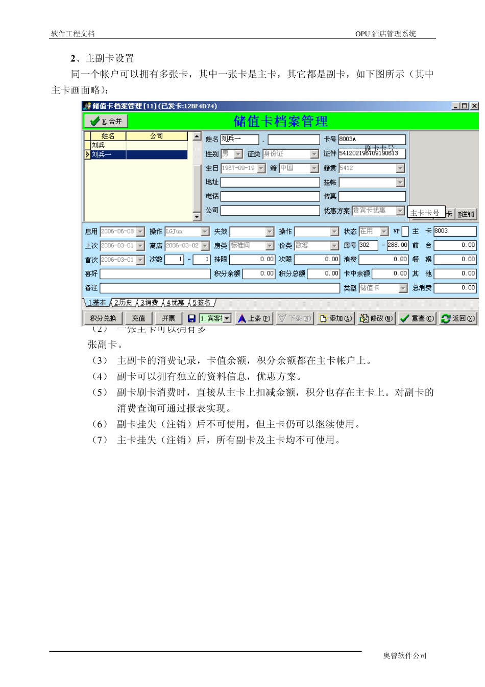Close the 储值卡档案管理 window
The image size is (485, 687).
click(x=474, y=106)
